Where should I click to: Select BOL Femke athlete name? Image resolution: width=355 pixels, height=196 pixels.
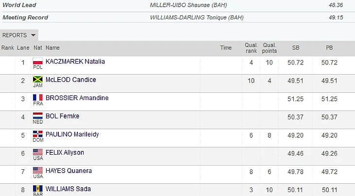point(62,116)
